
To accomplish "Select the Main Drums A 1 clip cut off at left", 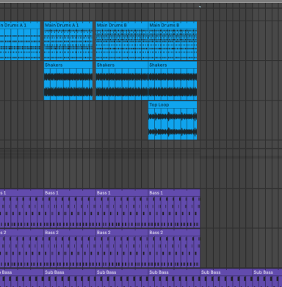I will point(20,41).
